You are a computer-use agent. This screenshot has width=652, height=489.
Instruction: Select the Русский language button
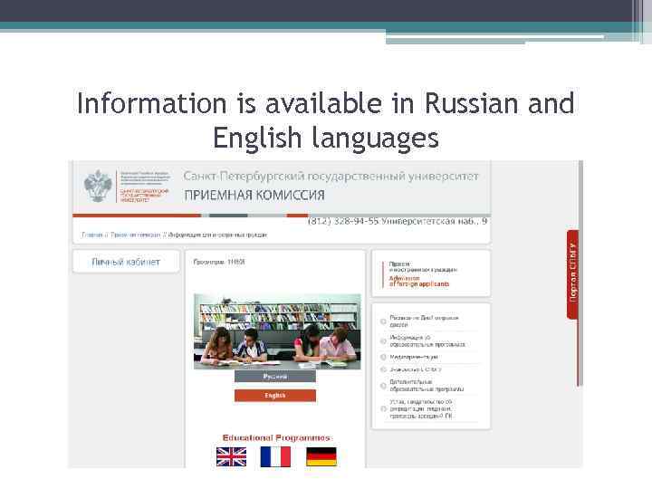coord(275,377)
